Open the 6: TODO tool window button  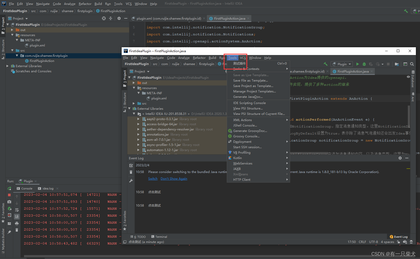(138, 237)
